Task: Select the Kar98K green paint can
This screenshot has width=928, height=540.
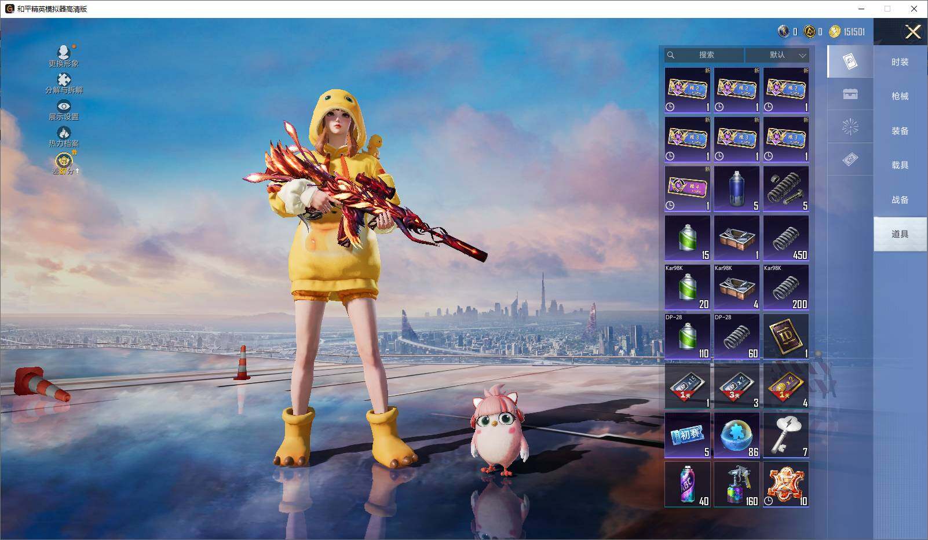Action: [688, 287]
